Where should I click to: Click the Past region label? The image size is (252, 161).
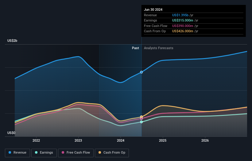click(135, 48)
